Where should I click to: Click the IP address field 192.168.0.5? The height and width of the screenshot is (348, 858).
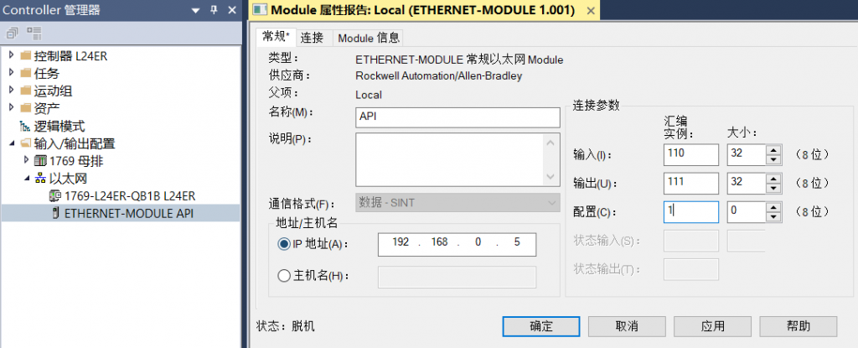[457, 244]
